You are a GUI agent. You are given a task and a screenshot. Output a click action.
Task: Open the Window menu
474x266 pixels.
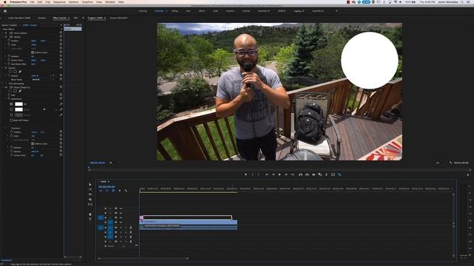(x=110, y=1)
